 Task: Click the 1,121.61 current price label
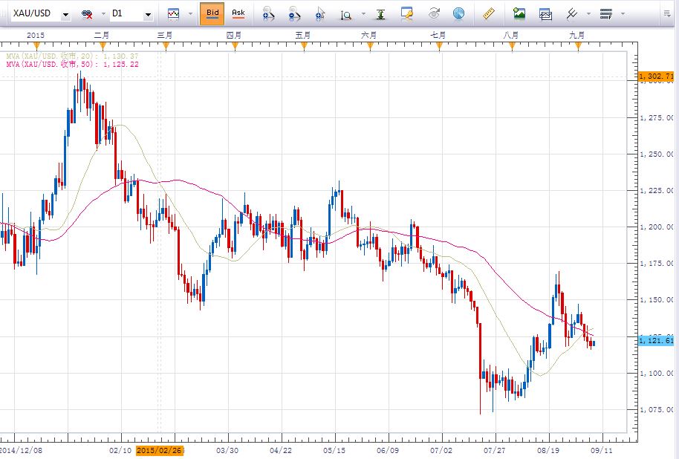(x=657, y=339)
